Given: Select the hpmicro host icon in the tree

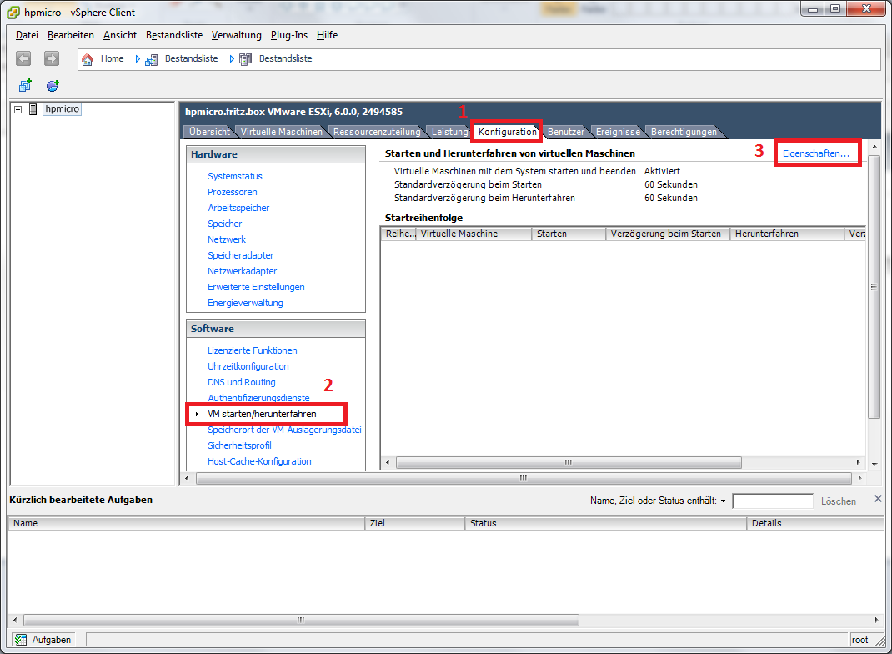Looking at the screenshot, I should [33, 109].
